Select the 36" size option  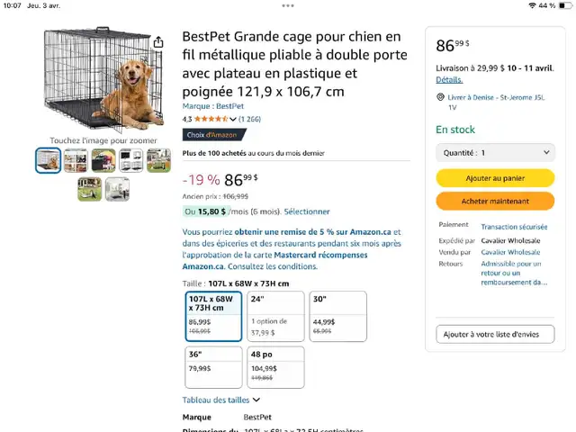[213, 367]
